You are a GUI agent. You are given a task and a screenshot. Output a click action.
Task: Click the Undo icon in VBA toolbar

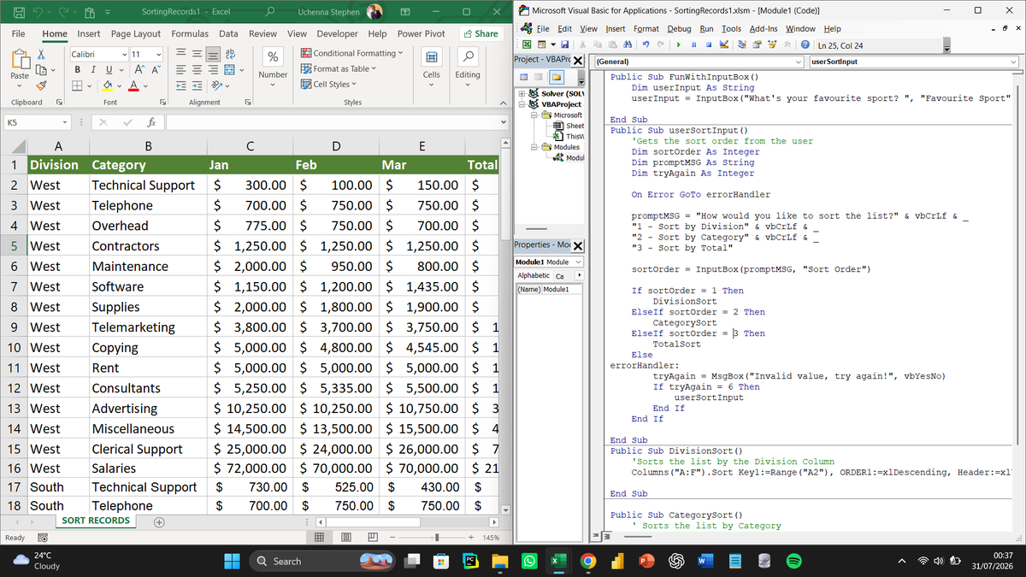[646, 44]
